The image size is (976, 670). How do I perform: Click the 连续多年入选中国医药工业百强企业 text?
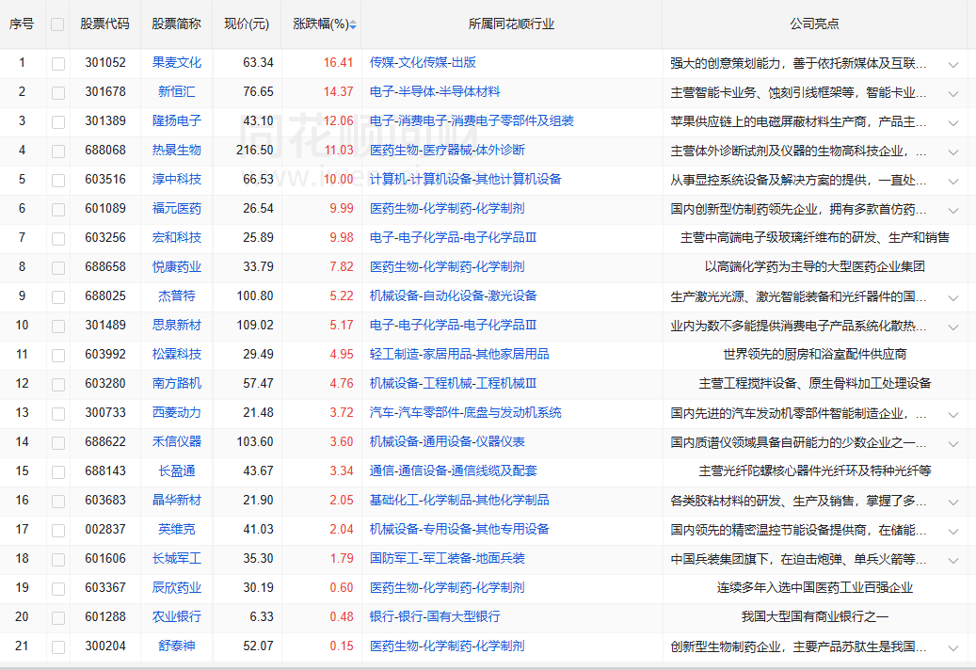pyautogui.click(x=815, y=588)
